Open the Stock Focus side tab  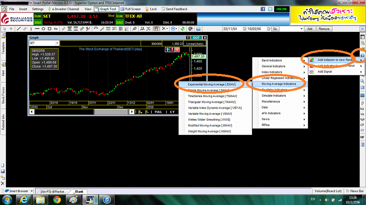(3, 95)
